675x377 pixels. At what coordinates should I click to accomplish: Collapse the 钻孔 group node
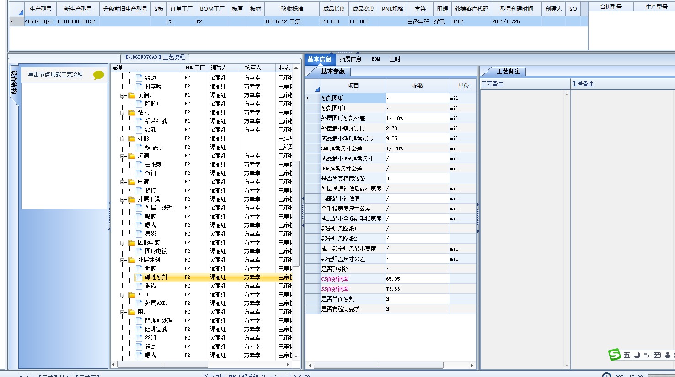point(123,113)
